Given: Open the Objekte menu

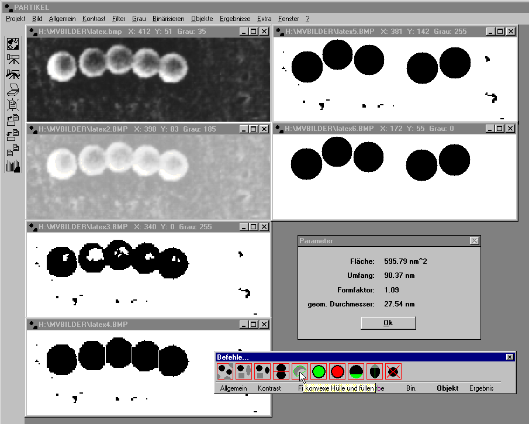Looking at the screenshot, I should [202, 19].
